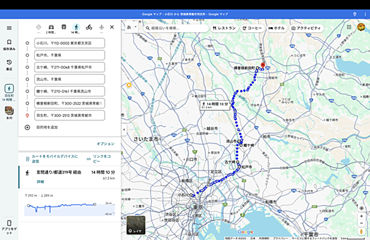
Task: Select public transit travel mode icon
Action: [x=64, y=27]
